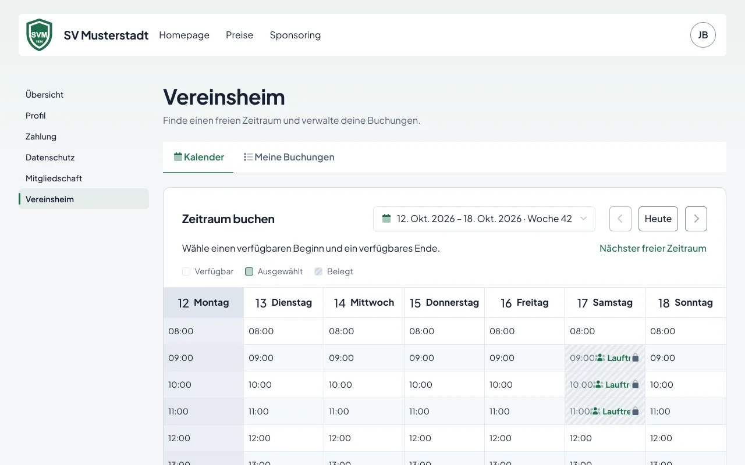The height and width of the screenshot is (465, 745).
Task: Select Sunday 11:00 time slot
Action: click(x=686, y=412)
